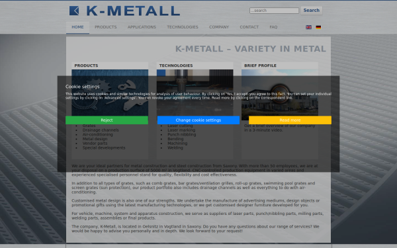Screen dimensions: 397x248
Task: Open the Special developments link
Action: point(104,147)
